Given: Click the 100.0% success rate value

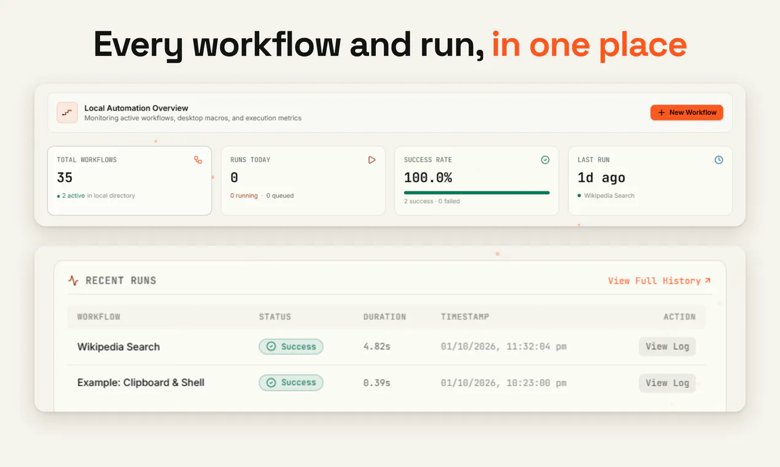Looking at the screenshot, I should coord(428,178).
